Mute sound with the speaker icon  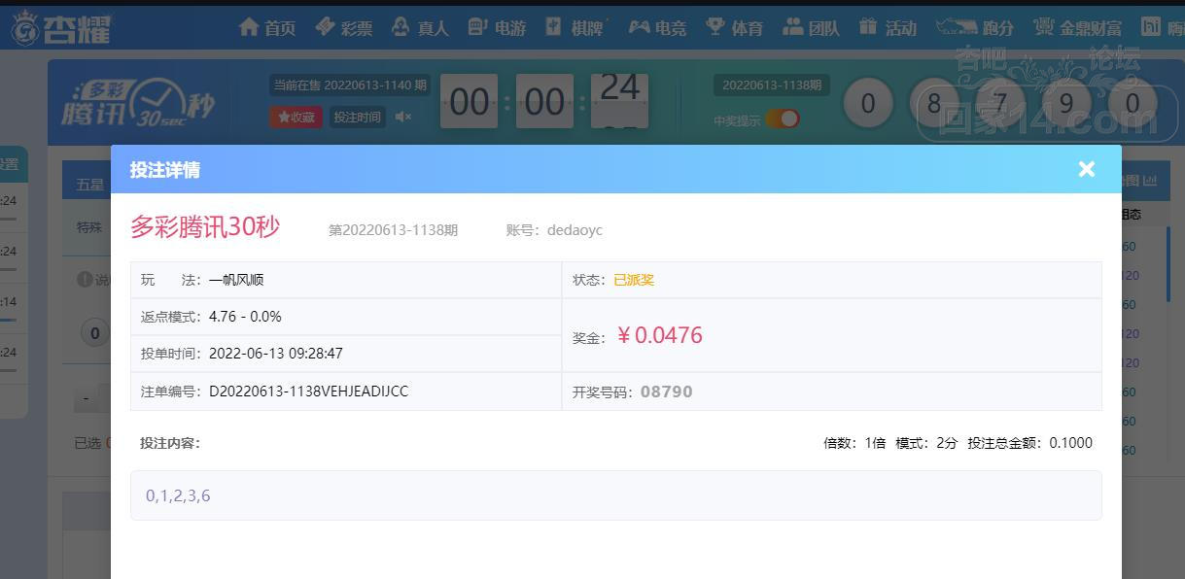click(x=403, y=117)
